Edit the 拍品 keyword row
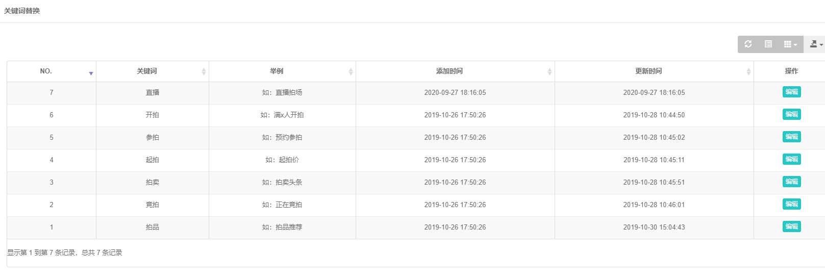 click(791, 226)
